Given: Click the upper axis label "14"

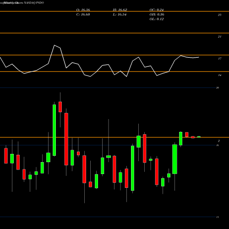Looking at the screenshot, I should tap(219, 75).
